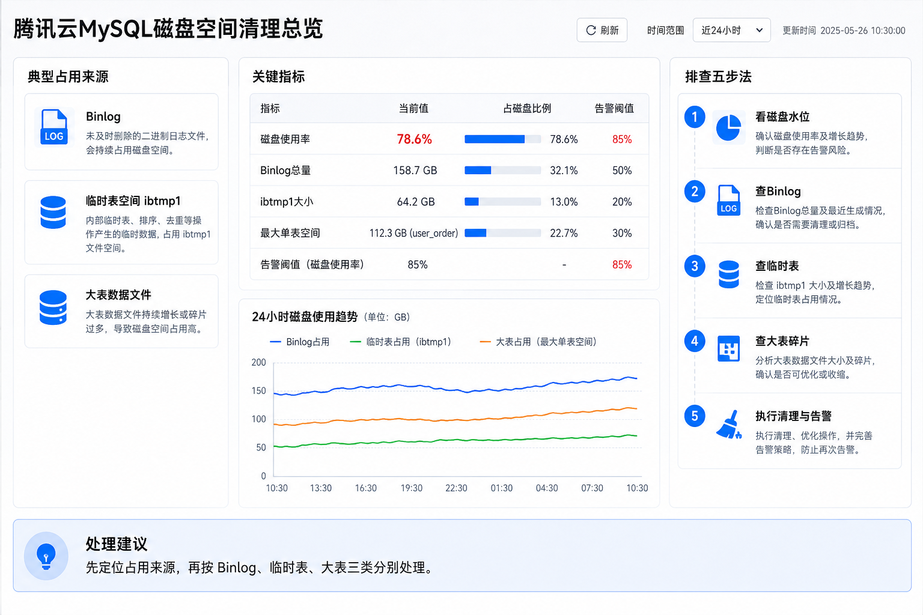Click the 30% threshold in 最大单表空间 row
The height and width of the screenshot is (615, 923).
tap(622, 233)
